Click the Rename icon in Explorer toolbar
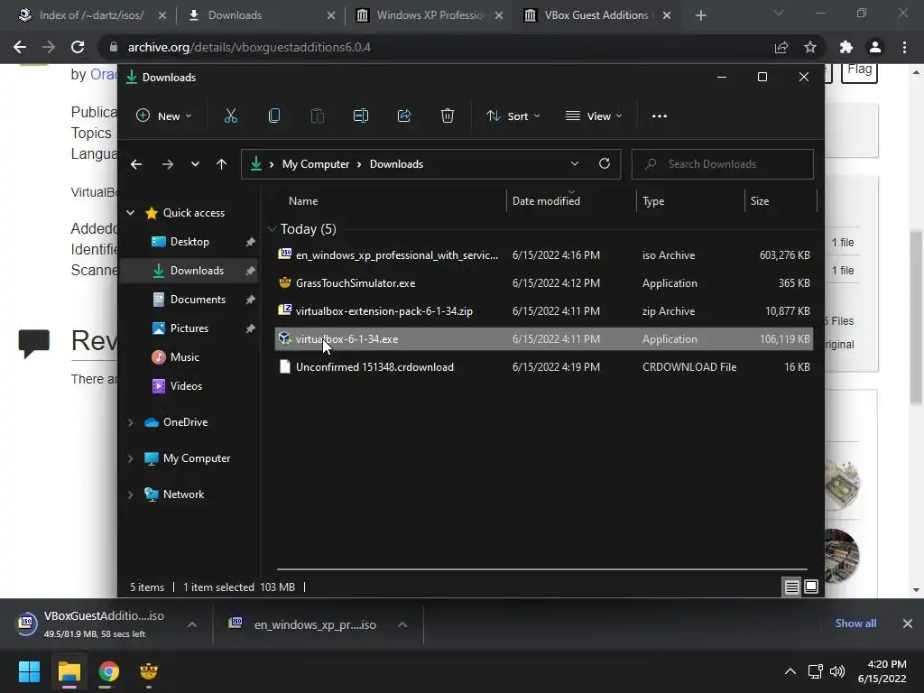Image resolution: width=924 pixels, height=693 pixels. 361,116
